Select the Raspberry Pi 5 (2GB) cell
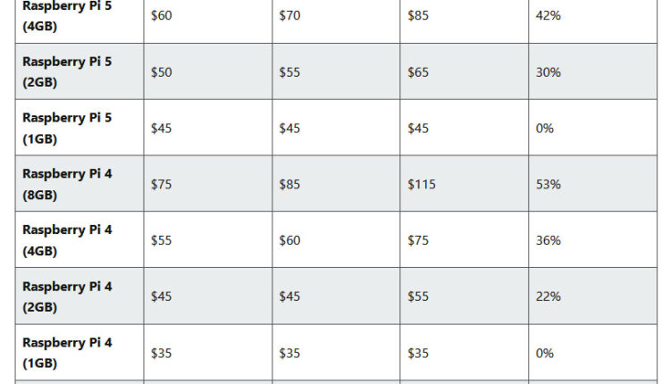The width and height of the screenshot is (670, 384). [x=67, y=71]
